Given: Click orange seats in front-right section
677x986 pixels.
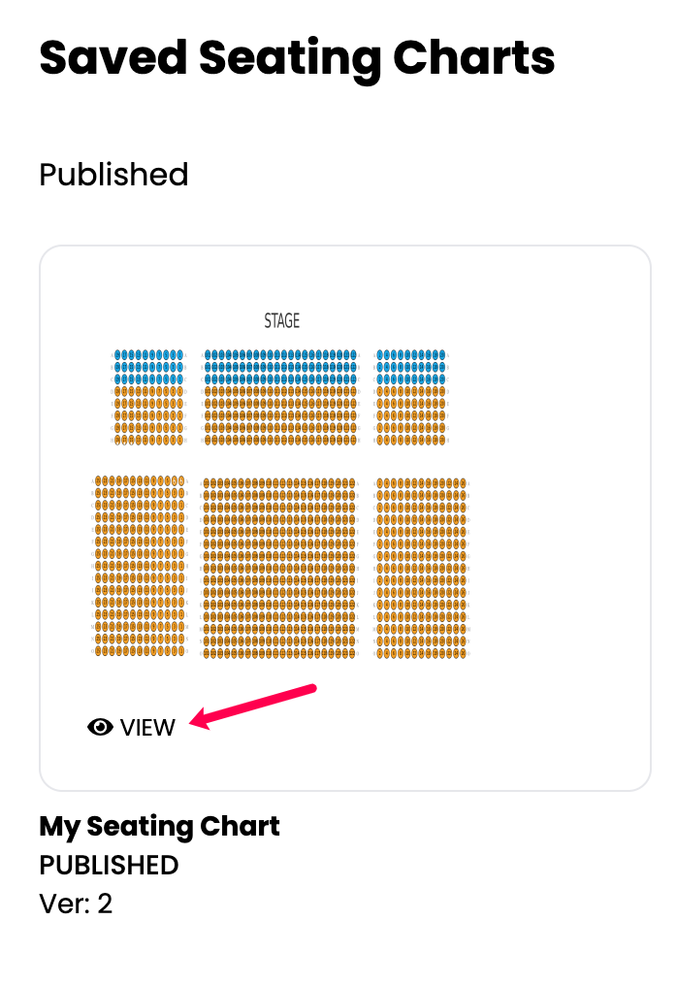Looking at the screenshot, I should 411,415.
